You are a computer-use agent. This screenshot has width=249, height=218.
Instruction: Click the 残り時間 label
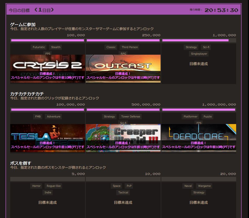(196, 10)
